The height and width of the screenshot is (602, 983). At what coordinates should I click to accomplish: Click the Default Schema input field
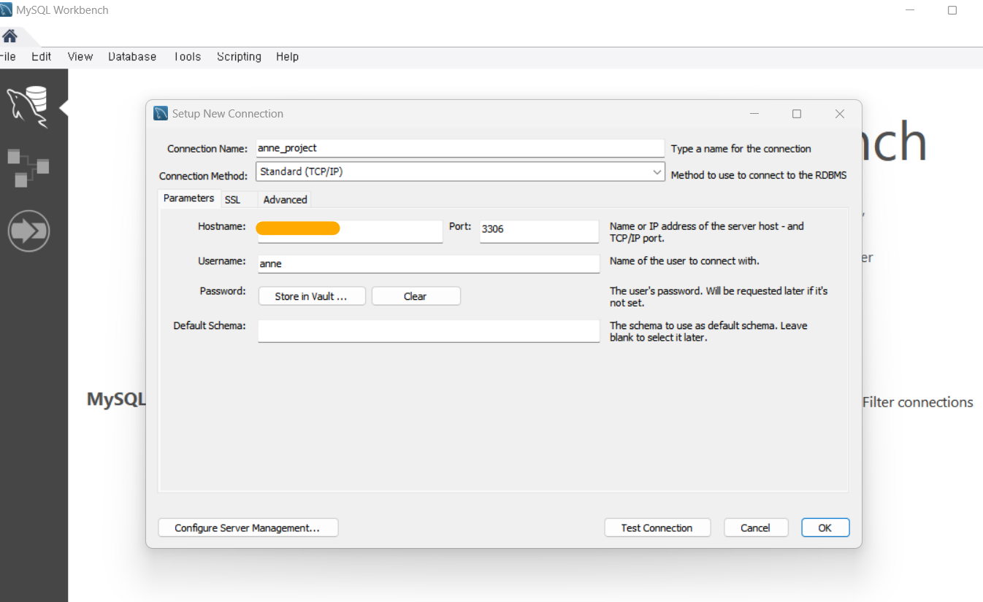point(429,331)
